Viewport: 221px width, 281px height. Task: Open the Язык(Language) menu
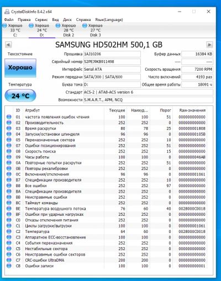[109, 20]
